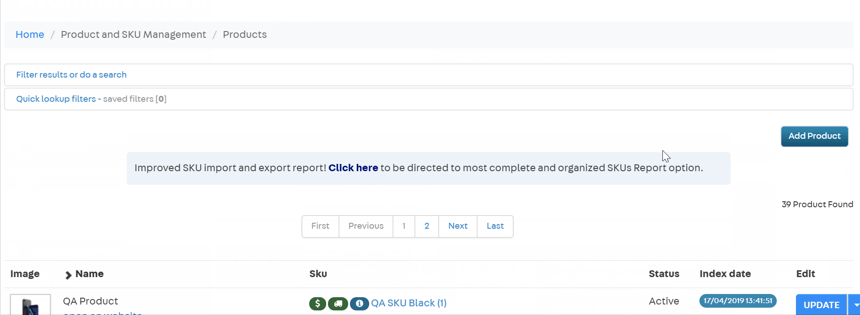The image size is (860, 315).
Task: Jump to the Last page
Action: (x=495, y=226)
